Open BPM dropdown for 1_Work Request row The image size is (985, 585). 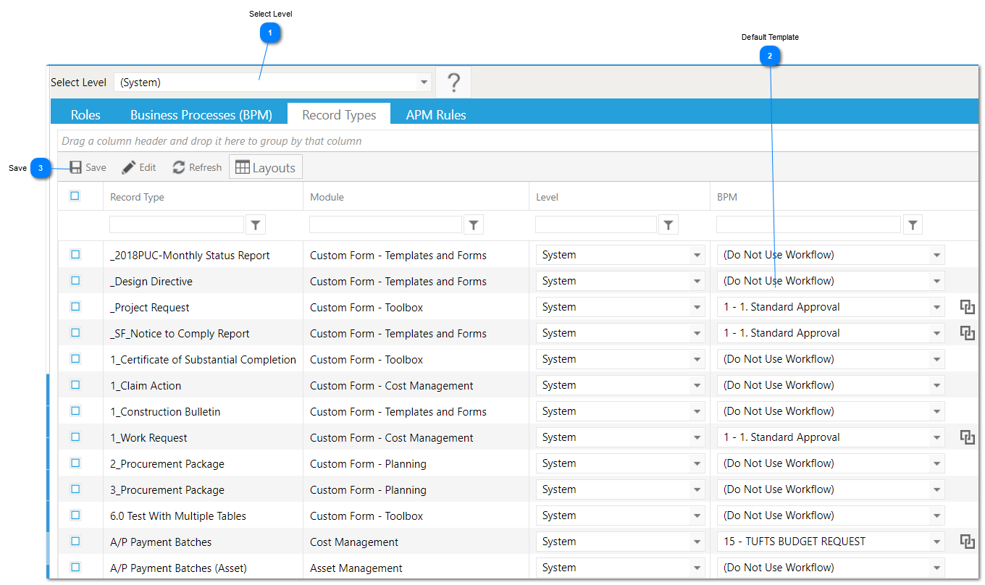click(831, 437)
